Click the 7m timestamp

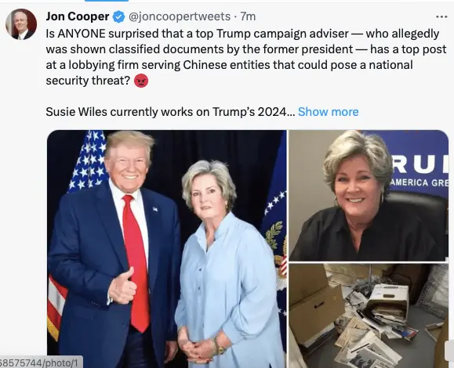pos(248,16)
